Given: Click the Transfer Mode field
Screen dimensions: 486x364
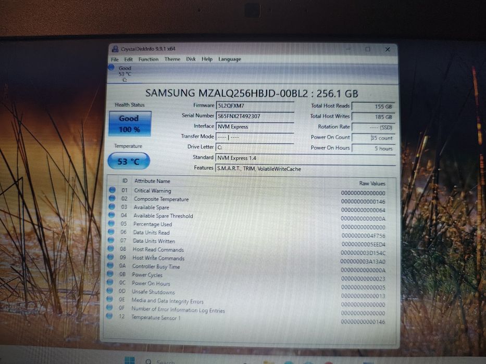Looking at the screenshot, I should point(255,137).
